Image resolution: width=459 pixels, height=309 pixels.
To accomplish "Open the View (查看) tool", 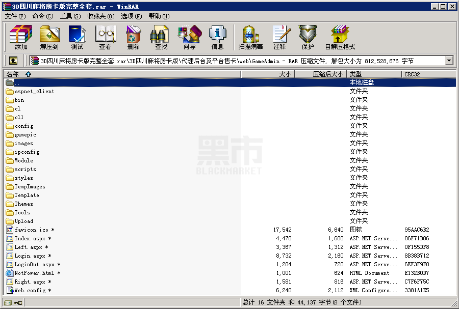I will (x=106, y=37).
